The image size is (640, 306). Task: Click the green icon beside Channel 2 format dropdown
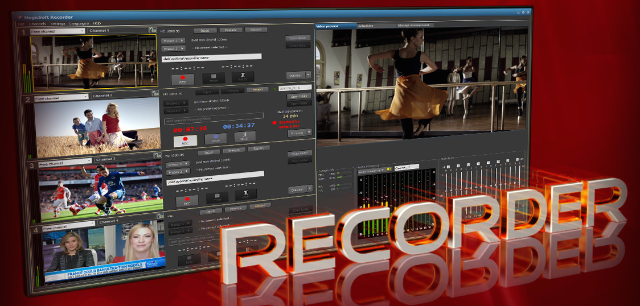point(275,88)
